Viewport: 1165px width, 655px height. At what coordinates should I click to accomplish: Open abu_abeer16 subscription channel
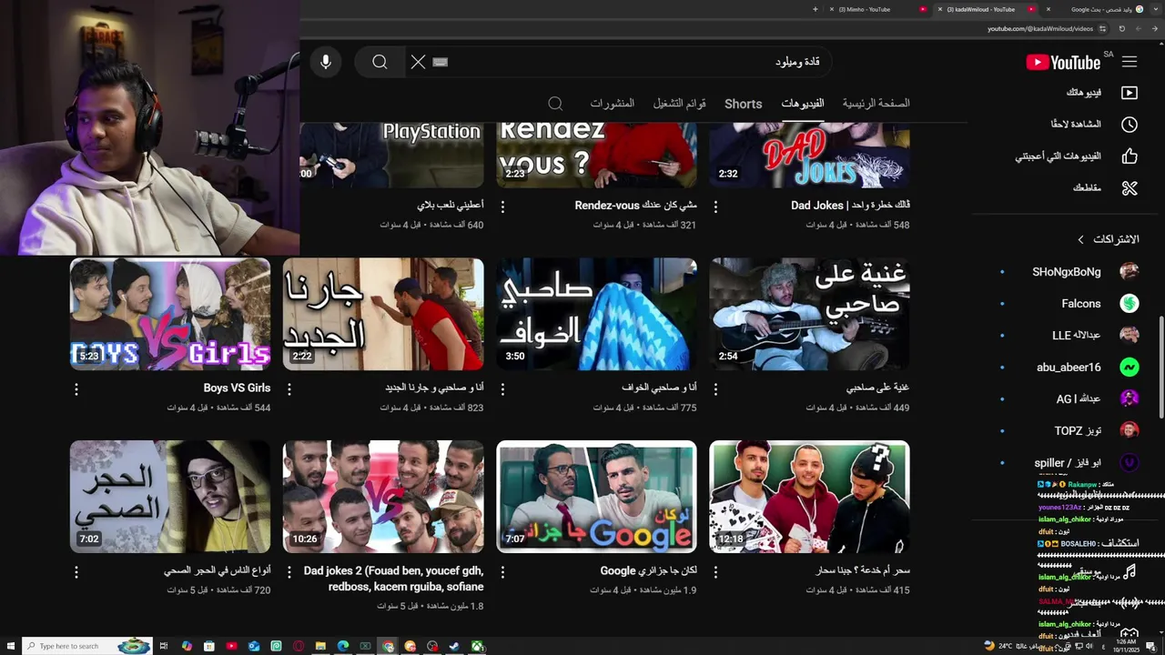click(x=1070, y=368)
